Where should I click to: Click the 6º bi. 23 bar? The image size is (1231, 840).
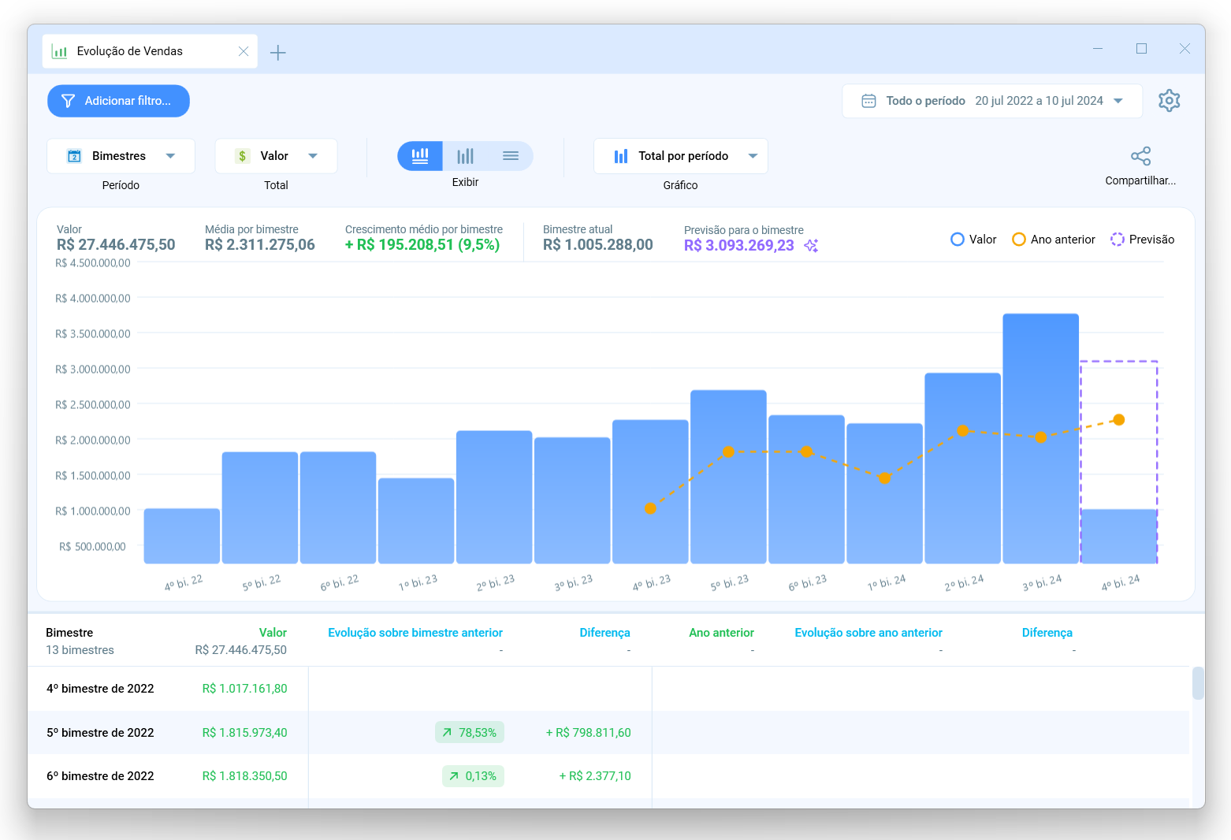pyautogui.click(x=806, y=489)
